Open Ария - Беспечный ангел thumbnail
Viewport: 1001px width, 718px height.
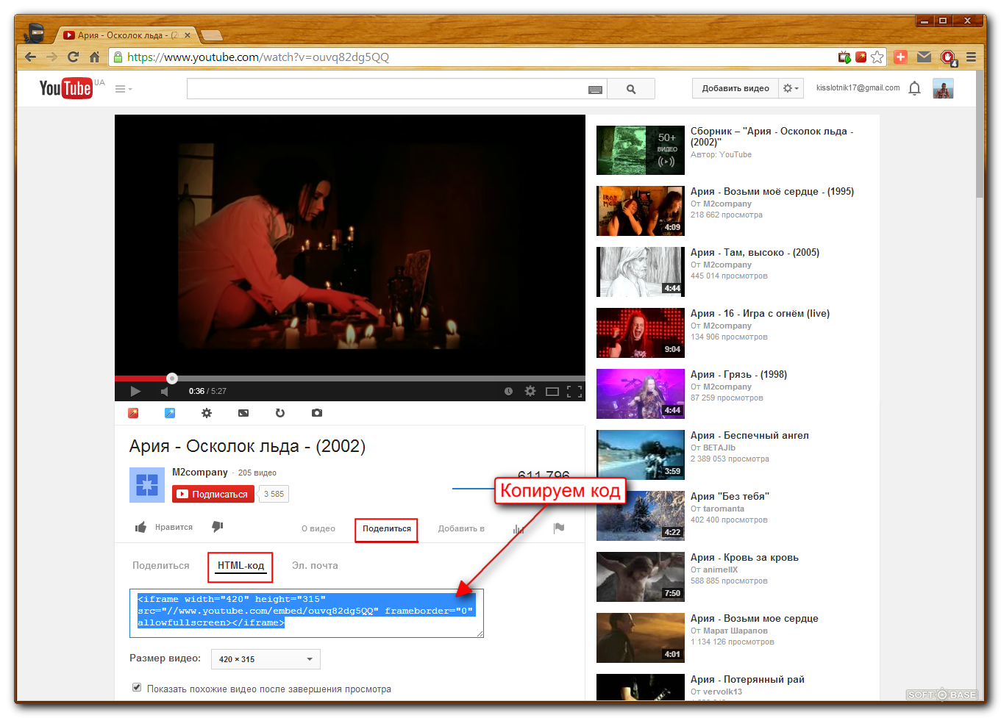click(x=641, y=455)
